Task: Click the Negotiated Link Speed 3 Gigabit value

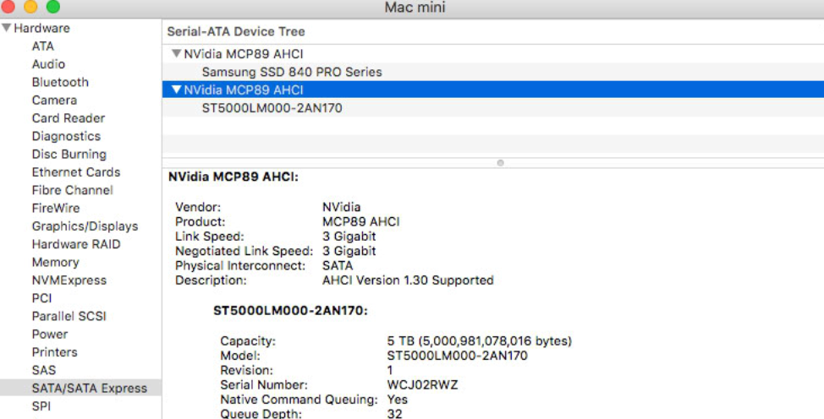Action: (x=349, y=250)
